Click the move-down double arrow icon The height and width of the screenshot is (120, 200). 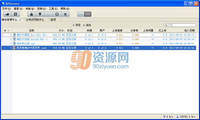40,14
